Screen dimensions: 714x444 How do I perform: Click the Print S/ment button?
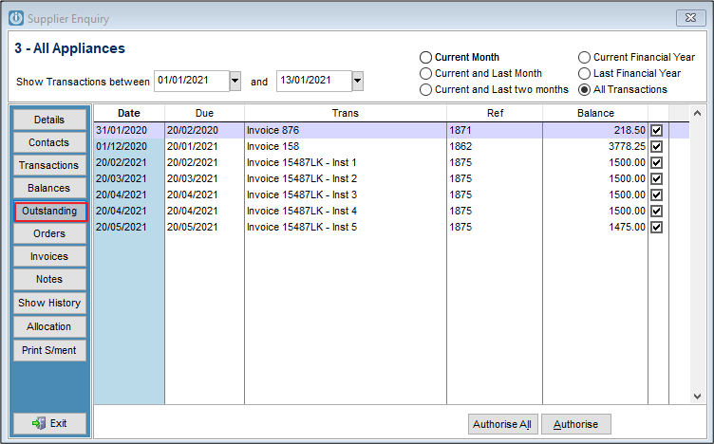click(49, 349)
